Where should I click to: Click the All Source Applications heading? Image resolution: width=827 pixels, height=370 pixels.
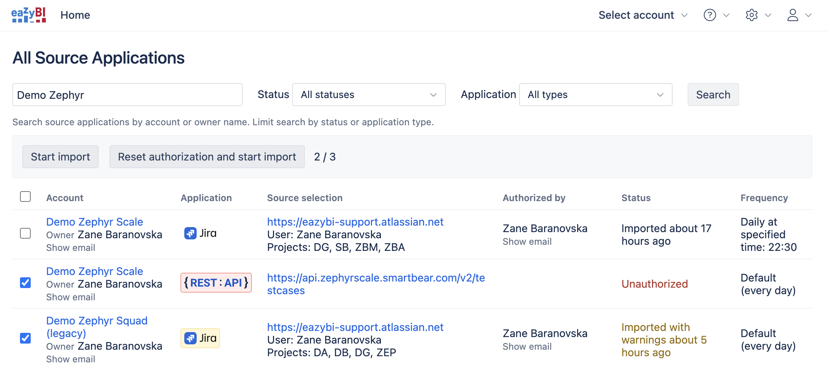click(99, 58)
